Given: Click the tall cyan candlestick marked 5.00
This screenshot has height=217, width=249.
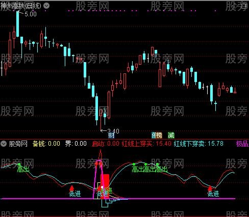Looking at the screenshot, I should (x=18, y=24).
